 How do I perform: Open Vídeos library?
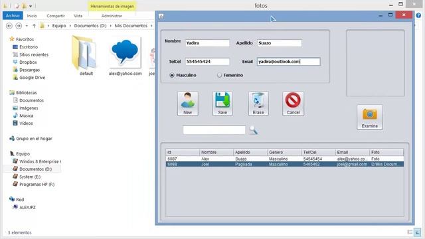(23, 123)
